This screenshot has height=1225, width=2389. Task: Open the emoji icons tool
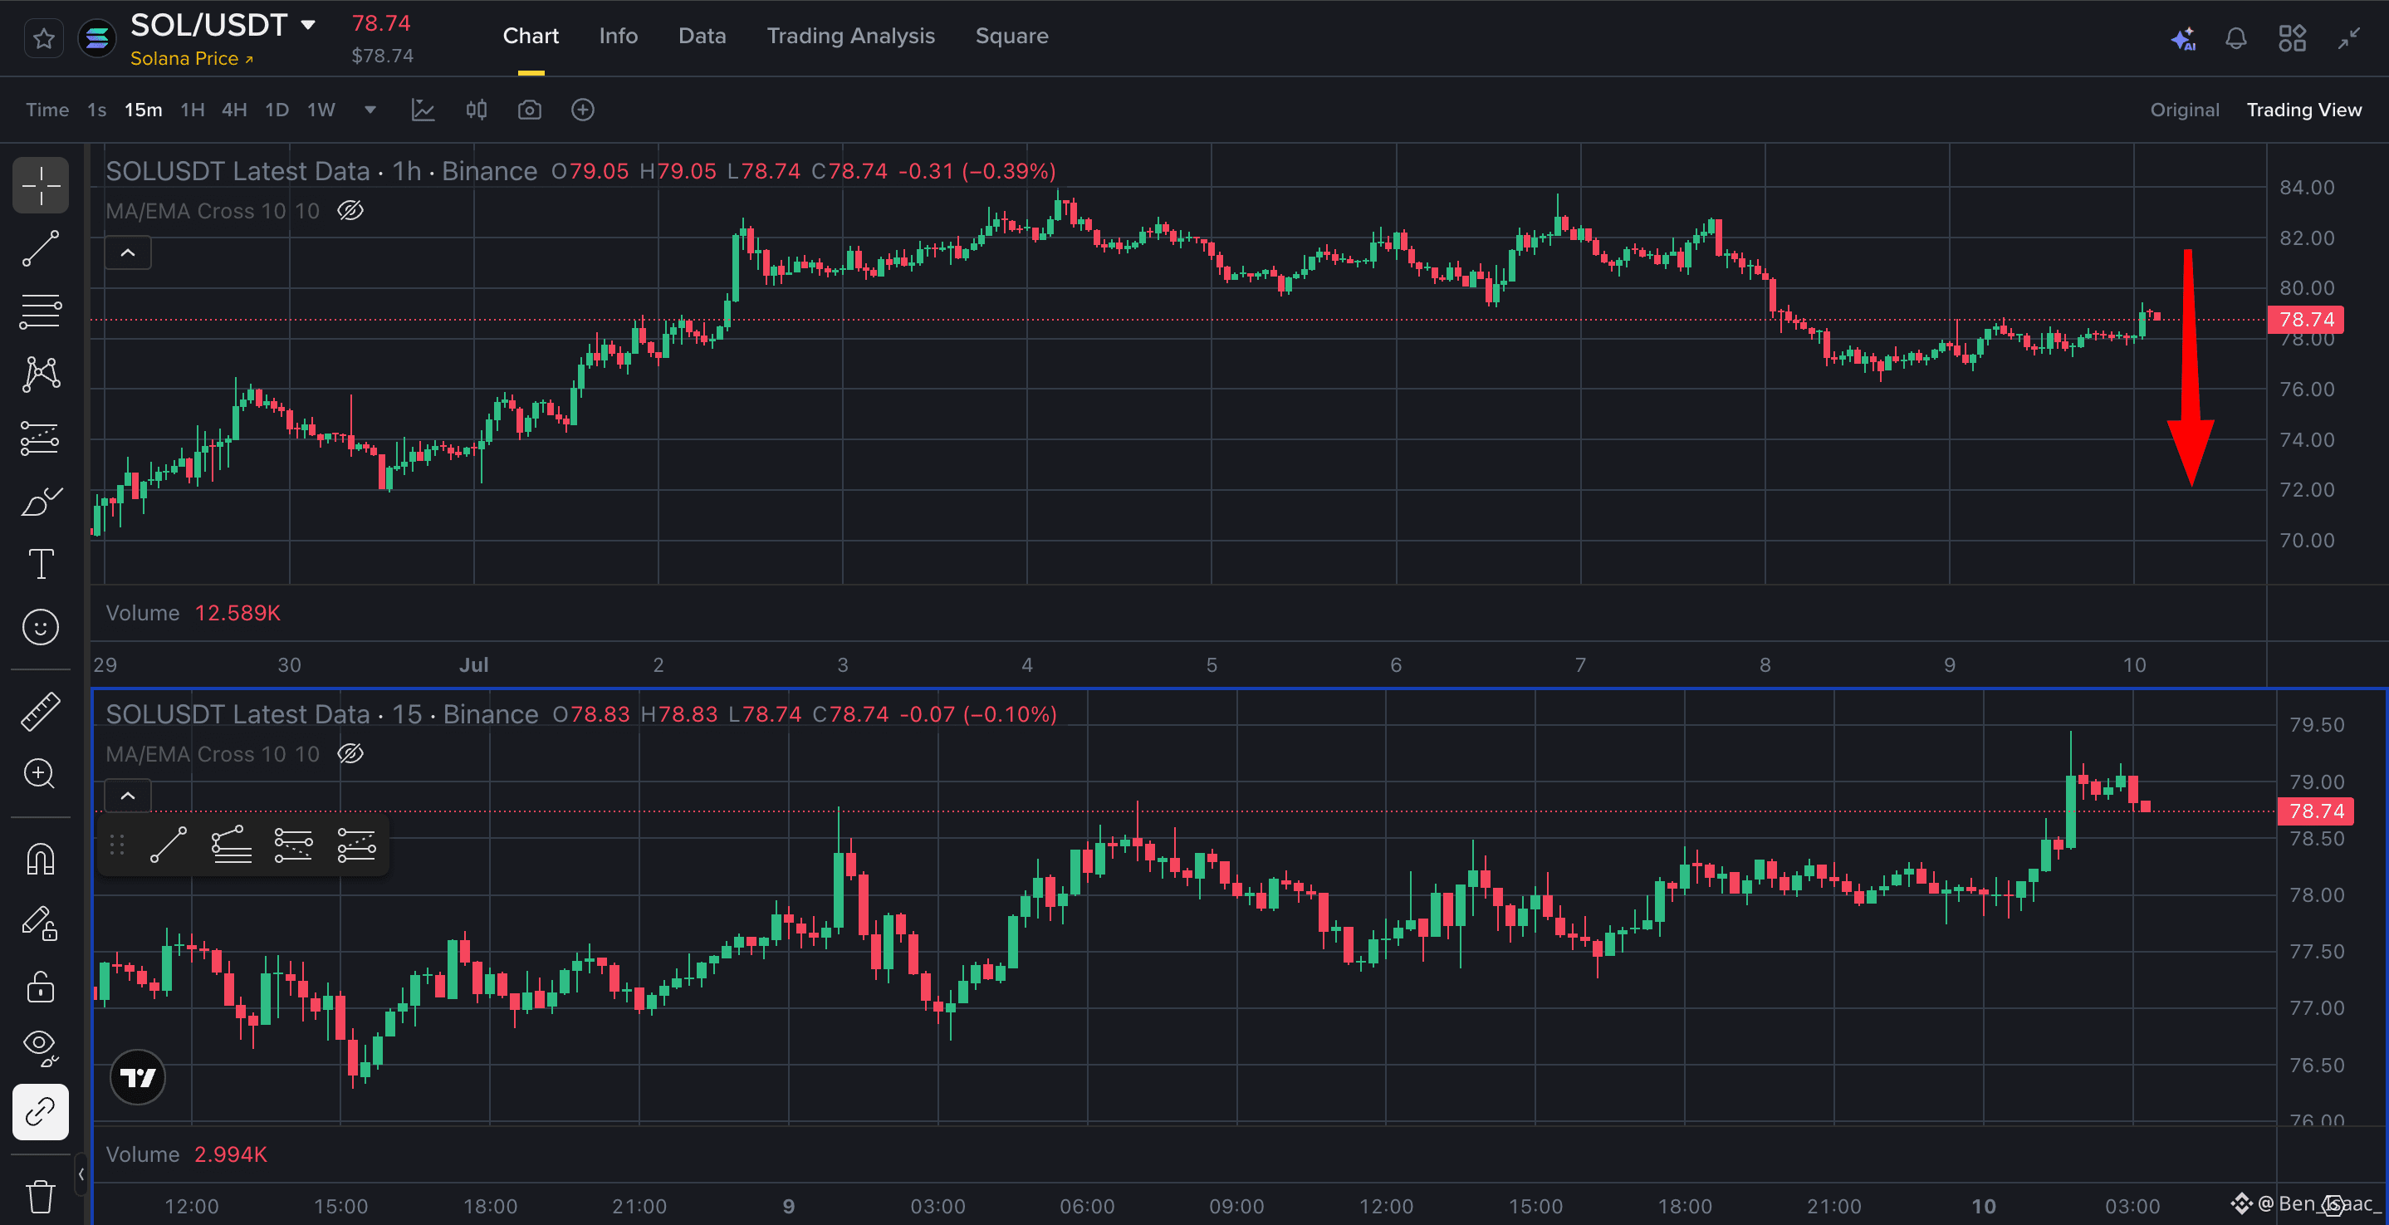41,627
